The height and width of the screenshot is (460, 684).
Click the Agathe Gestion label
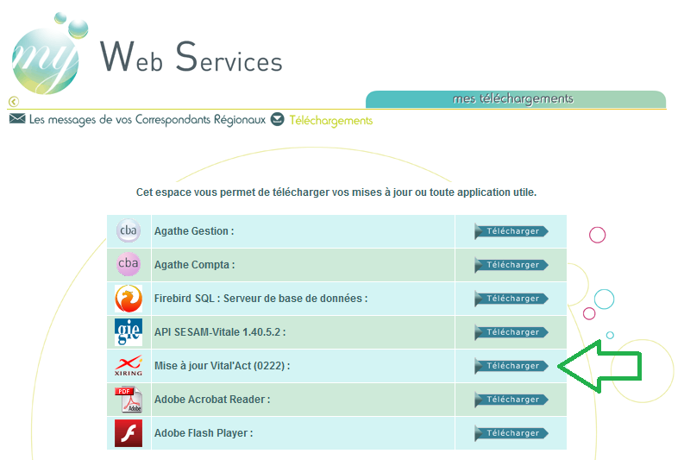[194, 231]
